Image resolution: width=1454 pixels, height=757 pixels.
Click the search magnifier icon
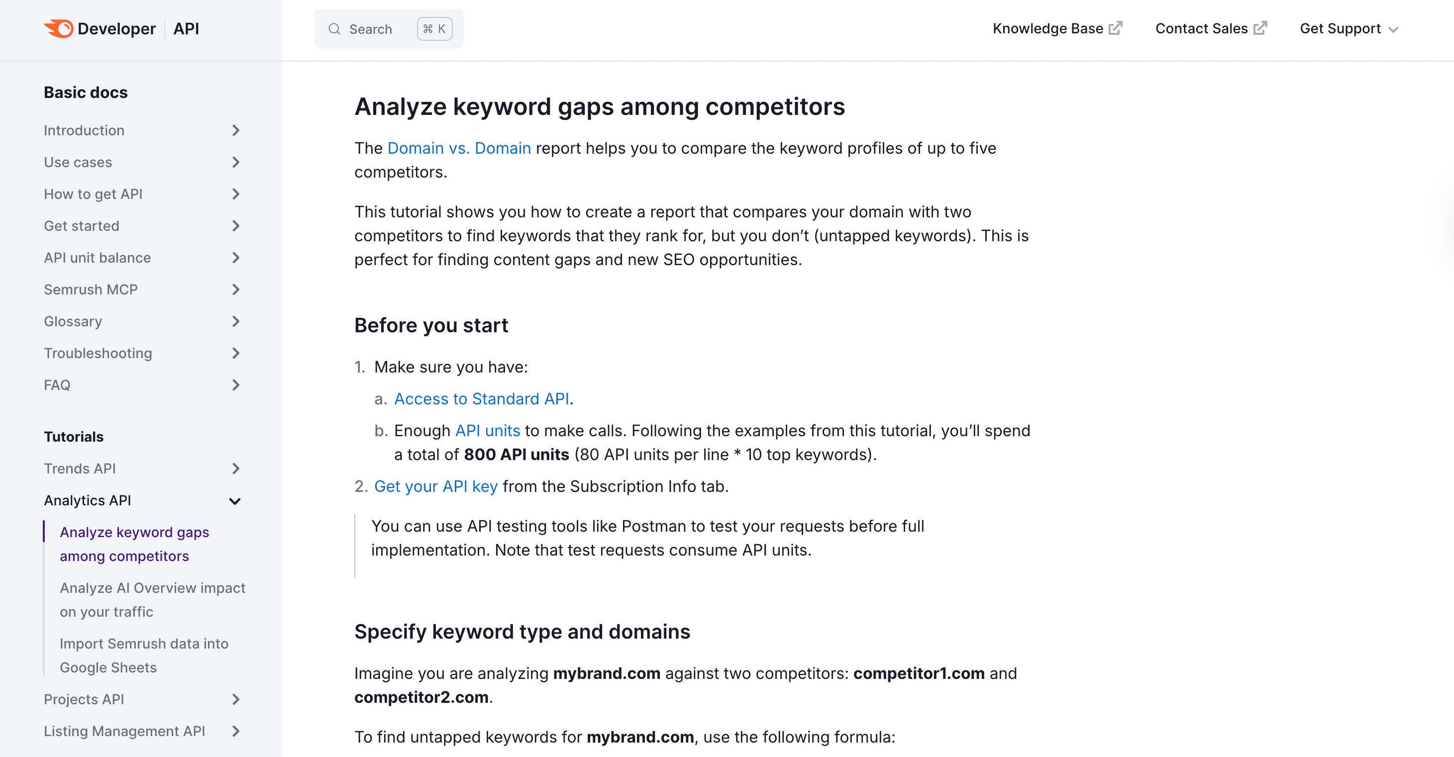[x=334, y=29]
